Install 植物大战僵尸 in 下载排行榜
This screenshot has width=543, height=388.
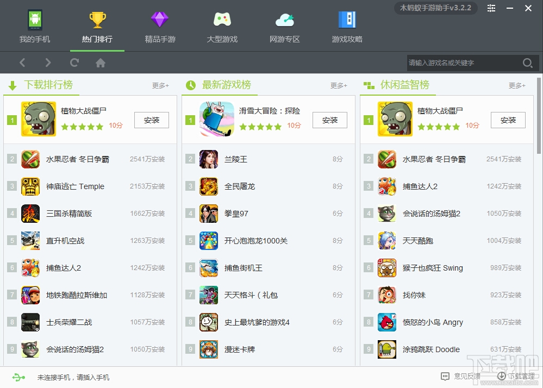pos(152,120)
